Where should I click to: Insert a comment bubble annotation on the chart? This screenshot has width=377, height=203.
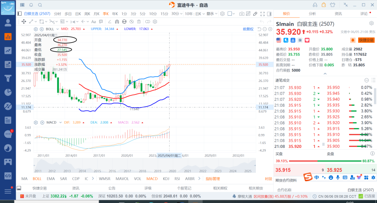pyautogui.click(x=101, y=22)
